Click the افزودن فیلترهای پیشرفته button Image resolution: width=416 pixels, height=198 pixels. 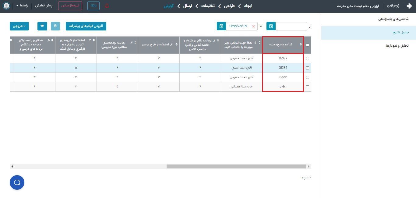pos(86,26)
